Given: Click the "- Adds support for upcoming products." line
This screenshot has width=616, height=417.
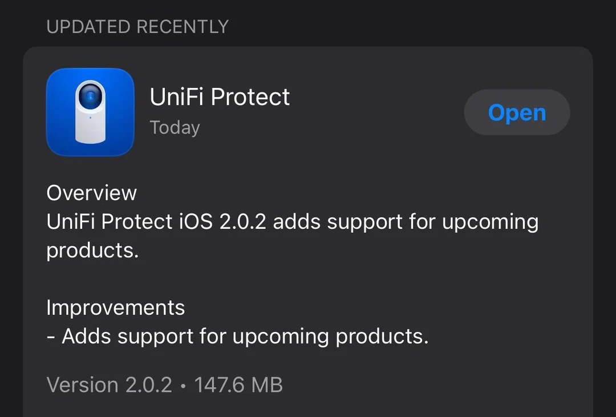Looking at the screenshot, I should (x=237, y=337).
